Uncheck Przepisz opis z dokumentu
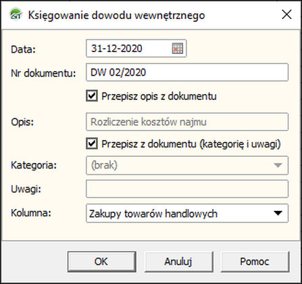This screenshot has height=284, width=302. [92, 95]
